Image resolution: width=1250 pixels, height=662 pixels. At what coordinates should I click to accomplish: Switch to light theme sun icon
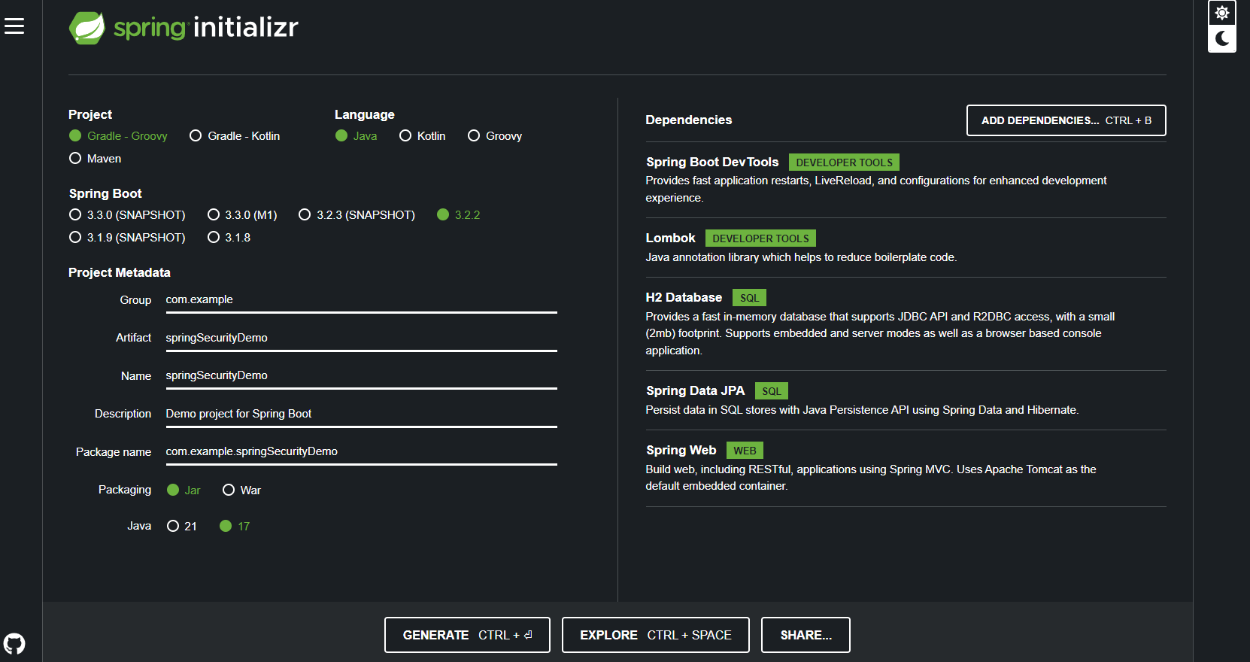point(1222,13)
